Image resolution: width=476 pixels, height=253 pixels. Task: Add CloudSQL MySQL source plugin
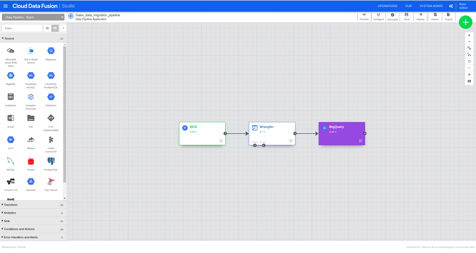click(31, 80)
